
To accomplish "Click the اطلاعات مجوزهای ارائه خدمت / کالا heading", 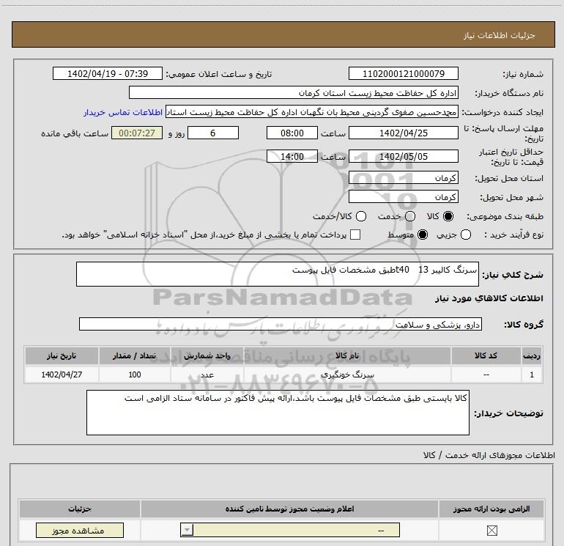I will point(489,455).
